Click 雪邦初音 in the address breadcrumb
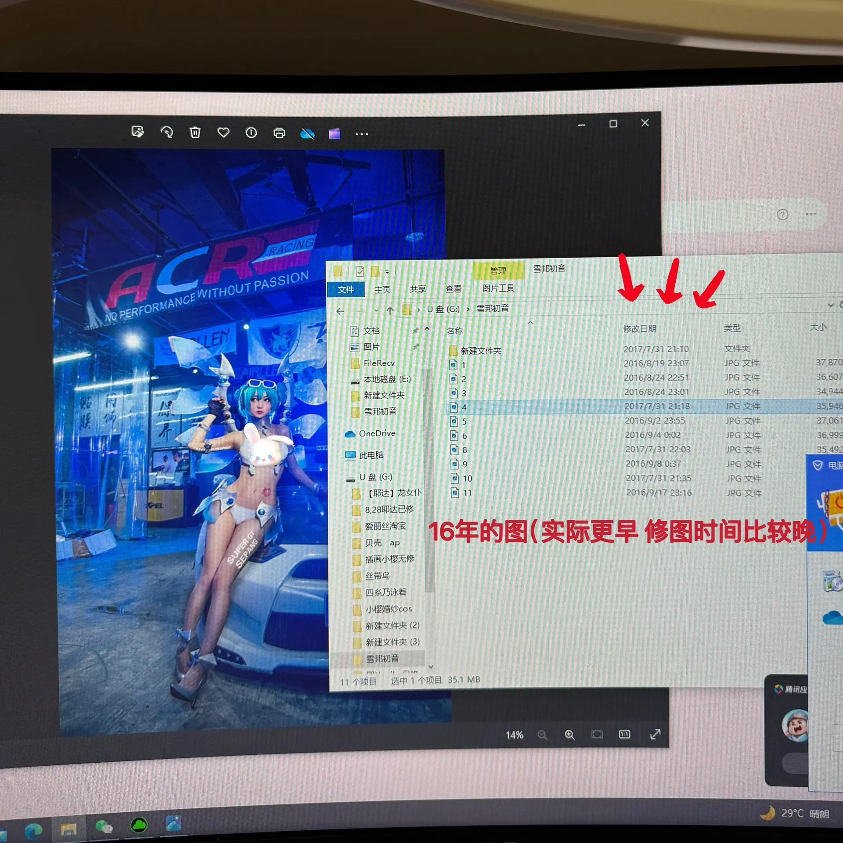The image size is (843, 843). tap(493, 309)
